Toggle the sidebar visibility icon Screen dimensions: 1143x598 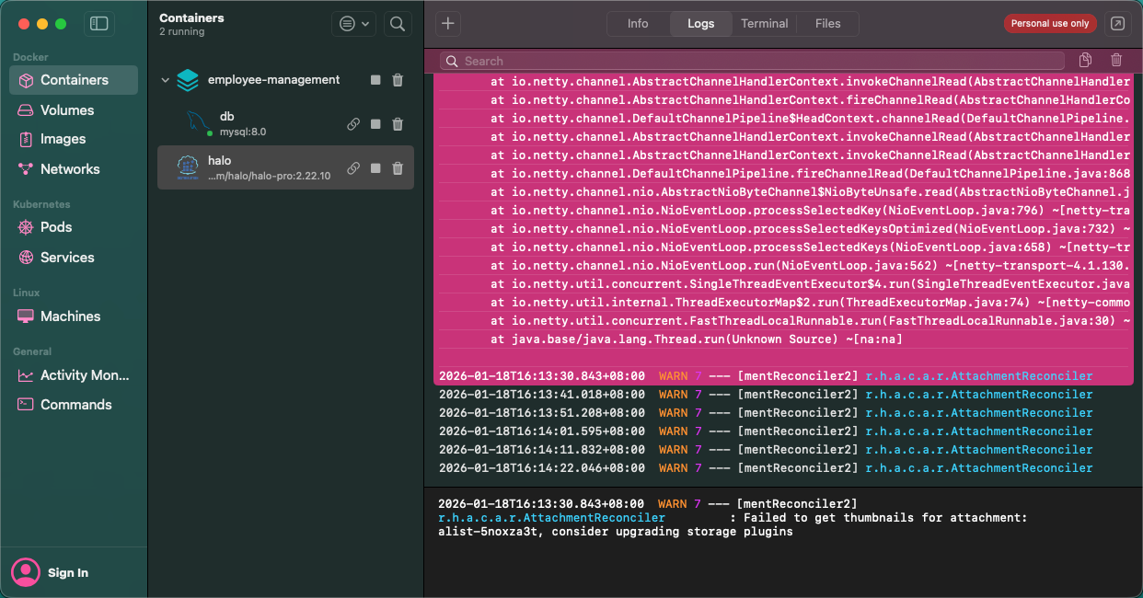[99, 24]
